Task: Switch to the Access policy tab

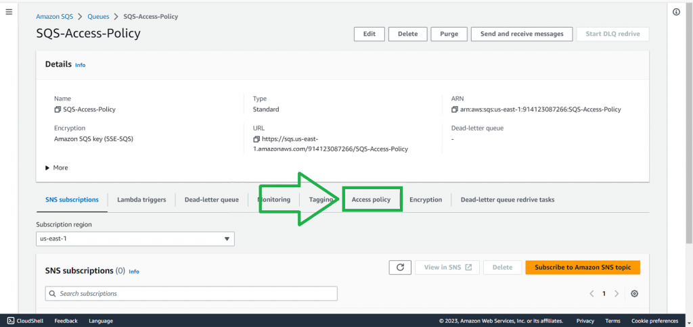Action: click(x=371, y=200)
